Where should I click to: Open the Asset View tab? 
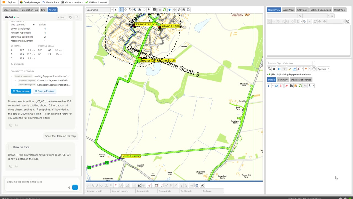click(x=288, y=10)
